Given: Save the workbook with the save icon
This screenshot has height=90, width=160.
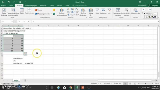Looking at the screenshot, I should click(3, 2).
